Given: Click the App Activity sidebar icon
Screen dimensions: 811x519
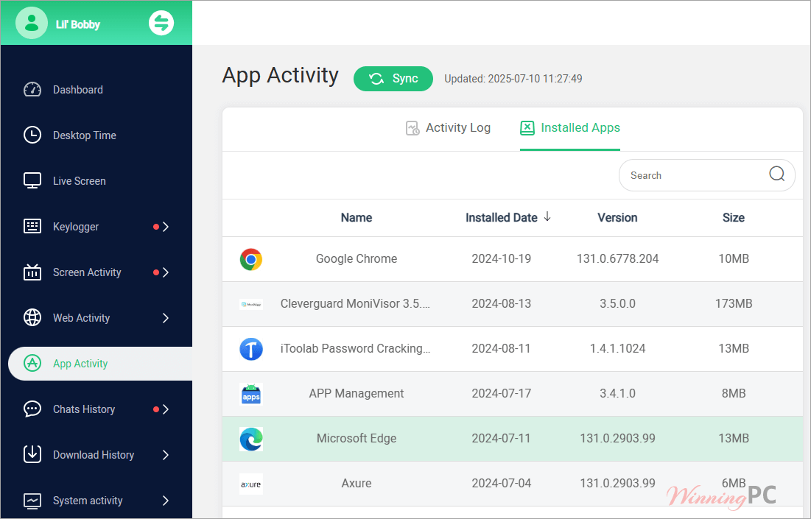Looking at the screenshot, I should [x=32, y=364].
